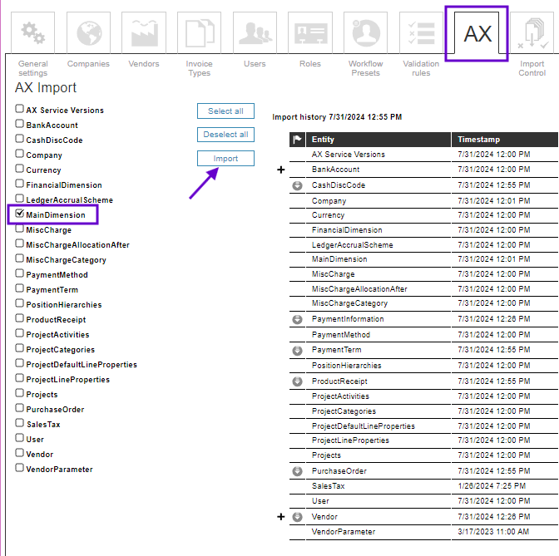559x556 pixels.
Task: Open the Validation rules tab label
Action: [x=421, y=68]
